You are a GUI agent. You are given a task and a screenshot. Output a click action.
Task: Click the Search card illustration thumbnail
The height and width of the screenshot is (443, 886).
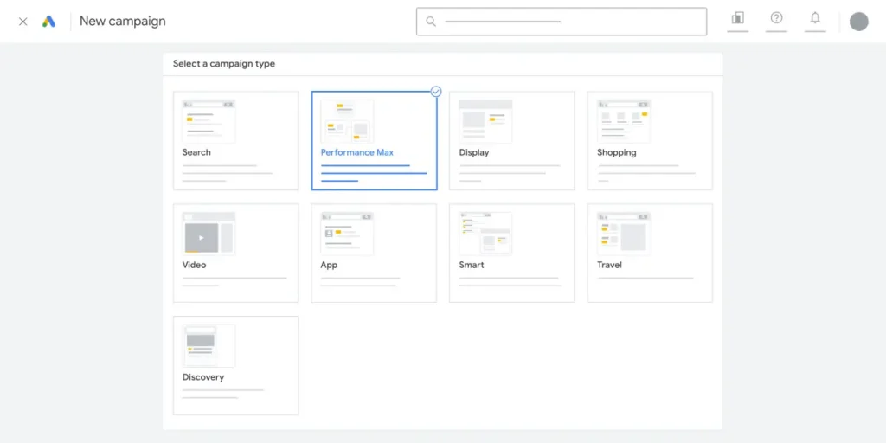pos(209,121)
